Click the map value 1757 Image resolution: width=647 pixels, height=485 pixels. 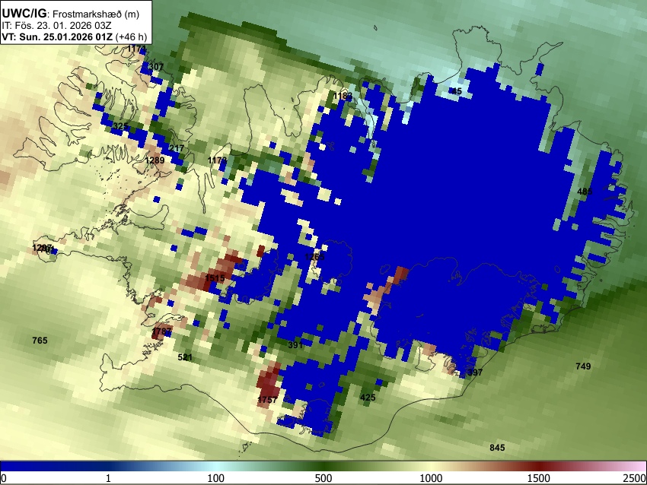[267, 400]
